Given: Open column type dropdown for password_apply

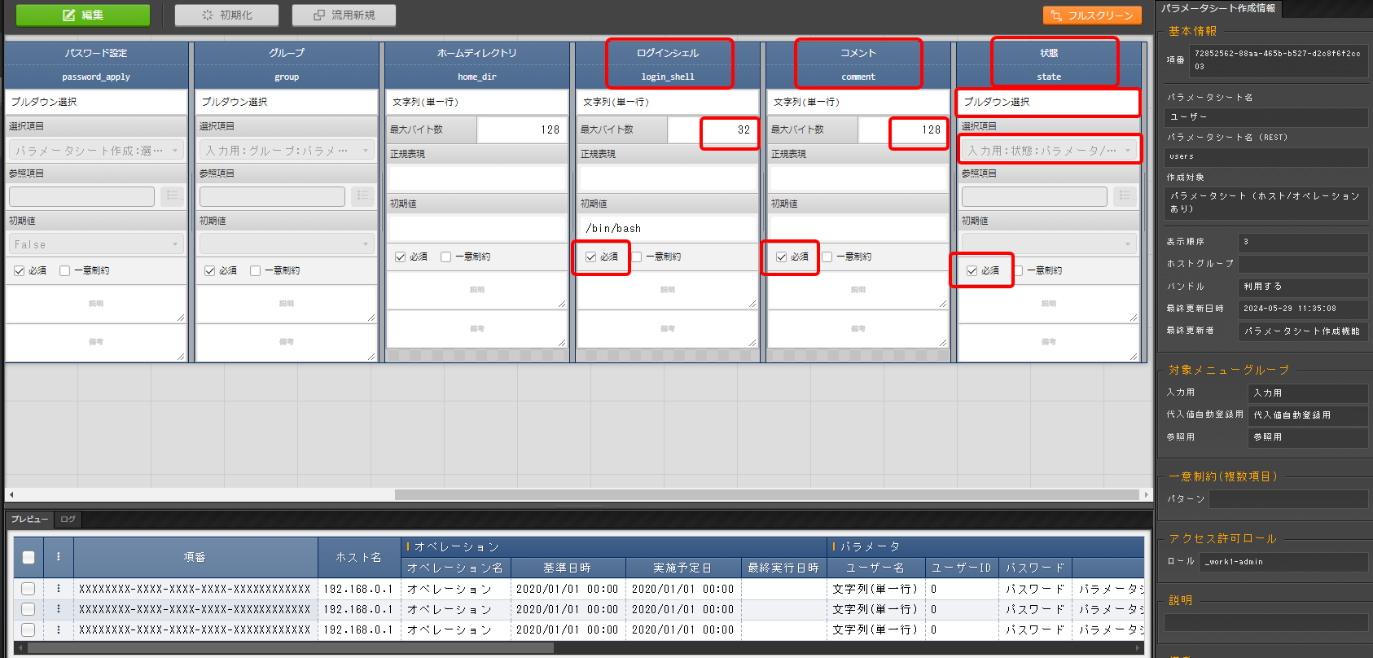Looking at the screenshot, I should pyautogui.click(x=96, y=102).
